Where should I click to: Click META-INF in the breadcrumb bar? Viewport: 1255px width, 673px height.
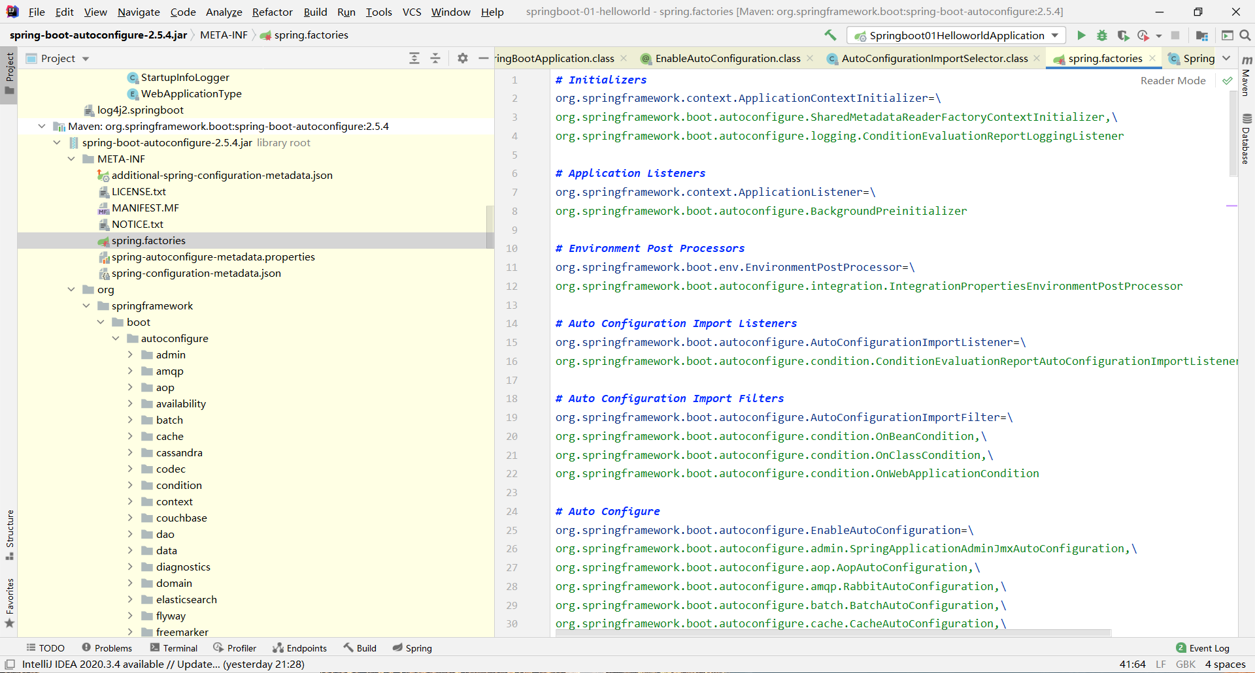pos(224,35)
